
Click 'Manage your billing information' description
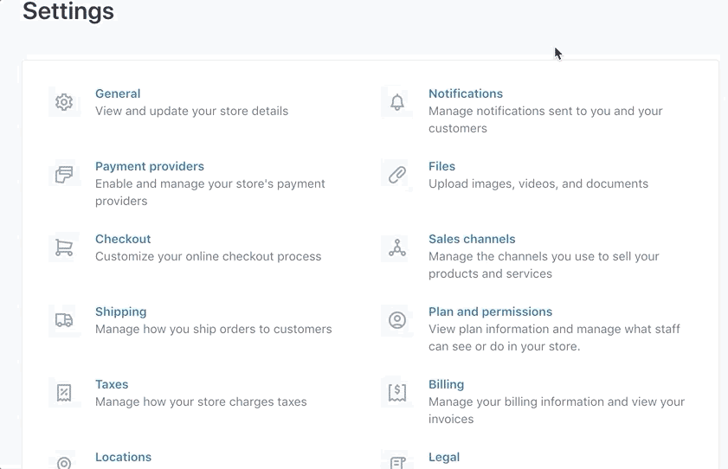pyautogui.click(x=557, y=410)
